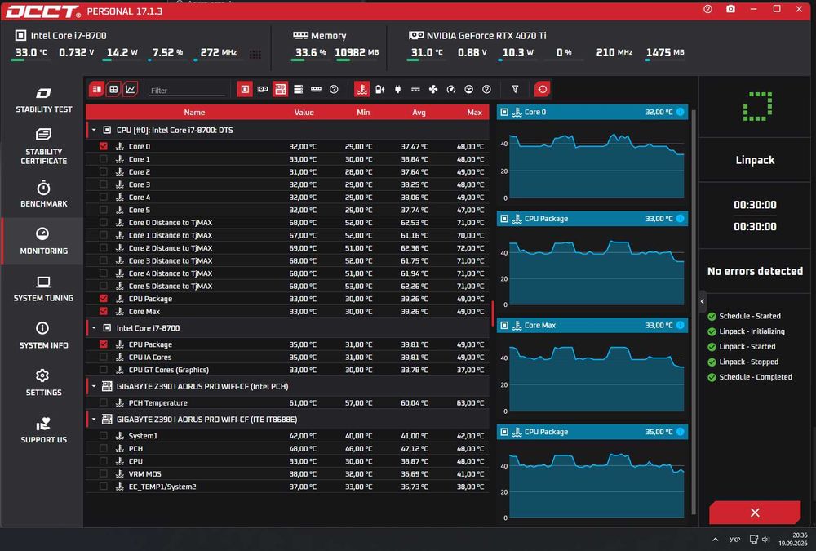816x551 pixels.
Task: Toggle memory module sensors filter icon
Action: tap(316, 89)
